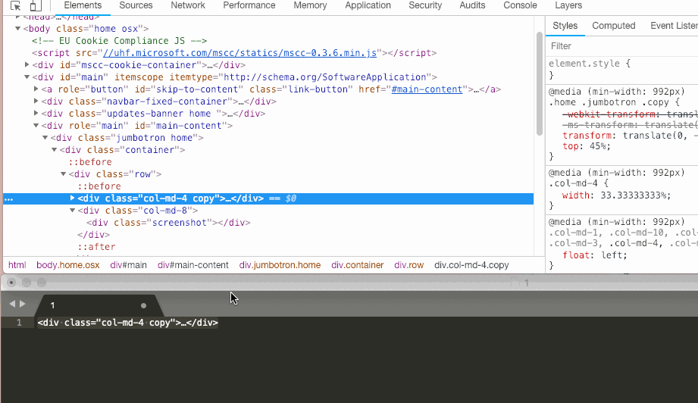Screen dimensions: 698x403
Task: Follow the #main-content href link
Action: (x=427, y=89)
